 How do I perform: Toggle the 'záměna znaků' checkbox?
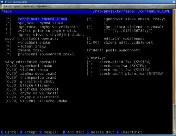point(8,50)
